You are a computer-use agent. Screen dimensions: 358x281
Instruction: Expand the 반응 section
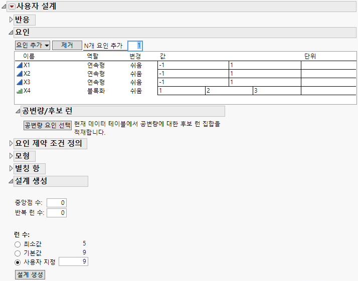click(11, 20)
